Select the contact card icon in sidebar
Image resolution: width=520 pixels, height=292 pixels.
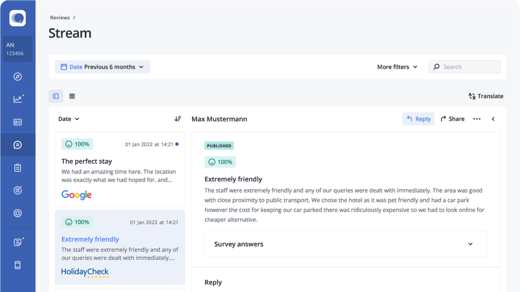click(x=18, y=122)
